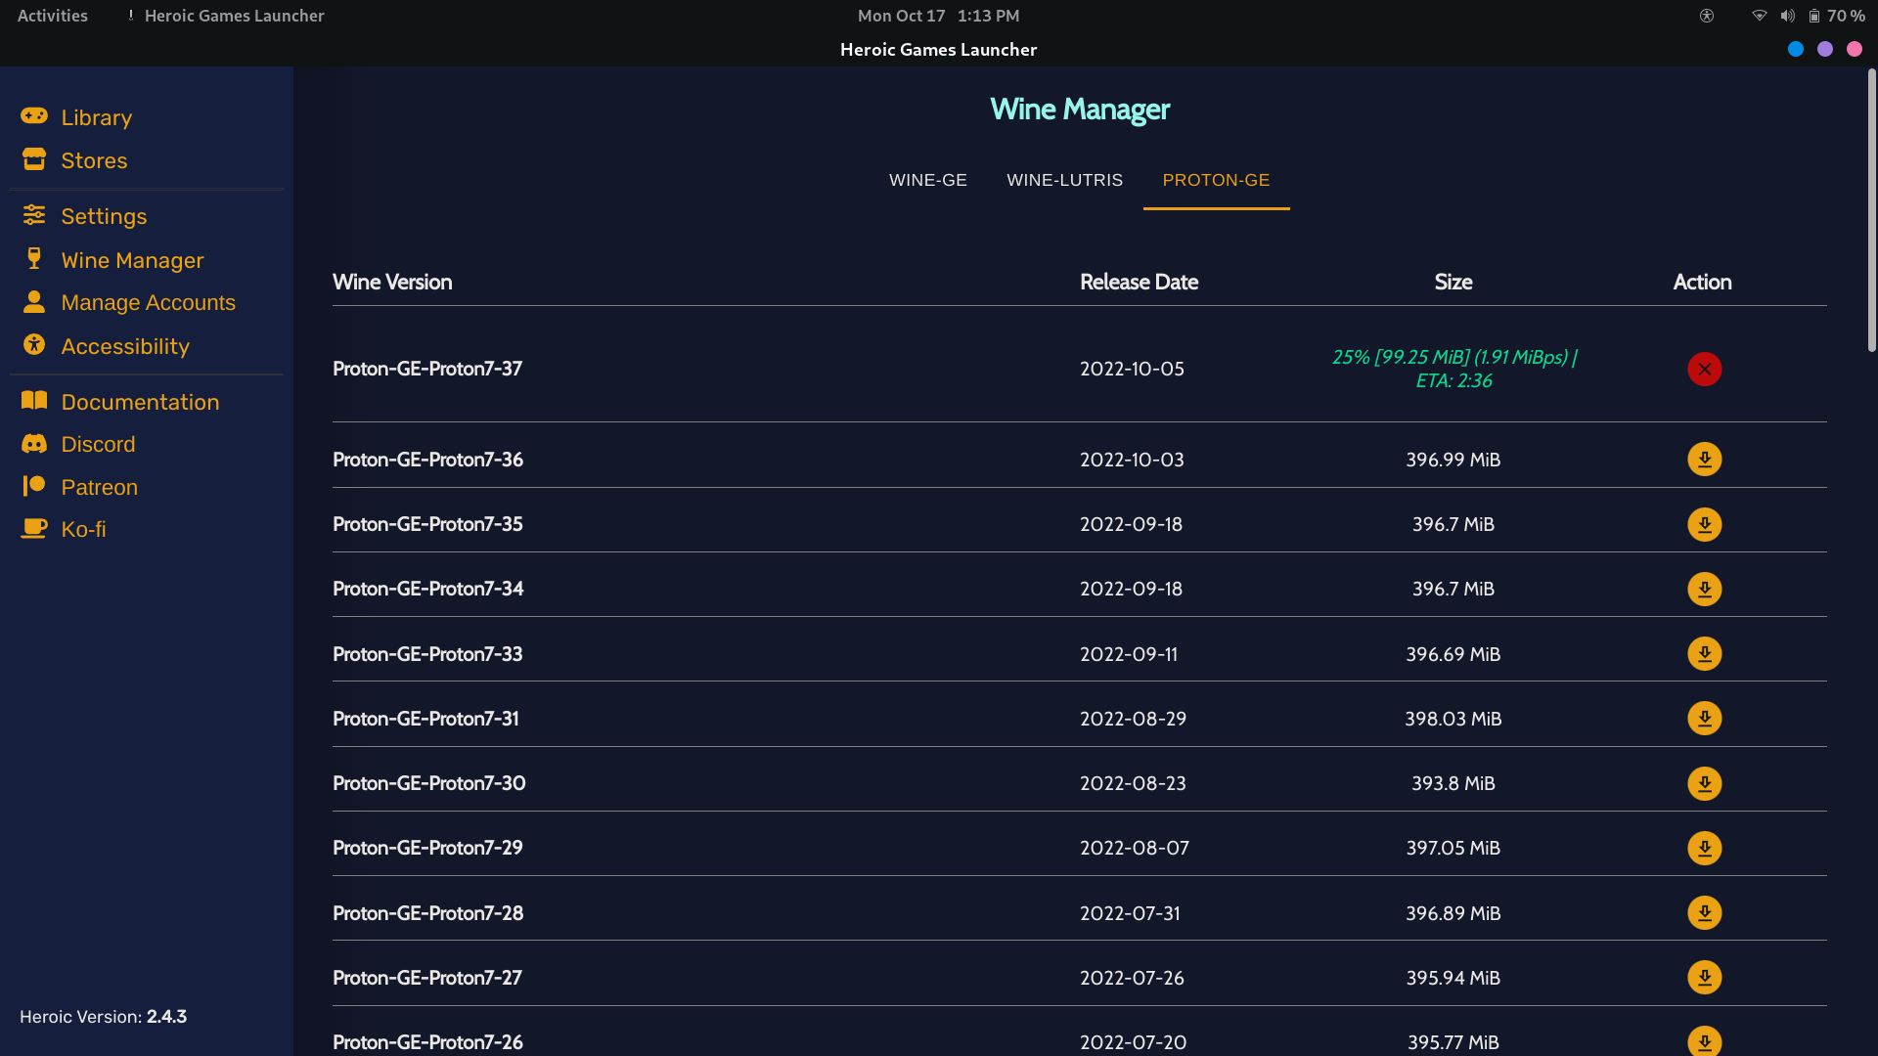Switch to WINE-GE tab
Viewport: 1878px width, 1056px height.
coord(927,180)
